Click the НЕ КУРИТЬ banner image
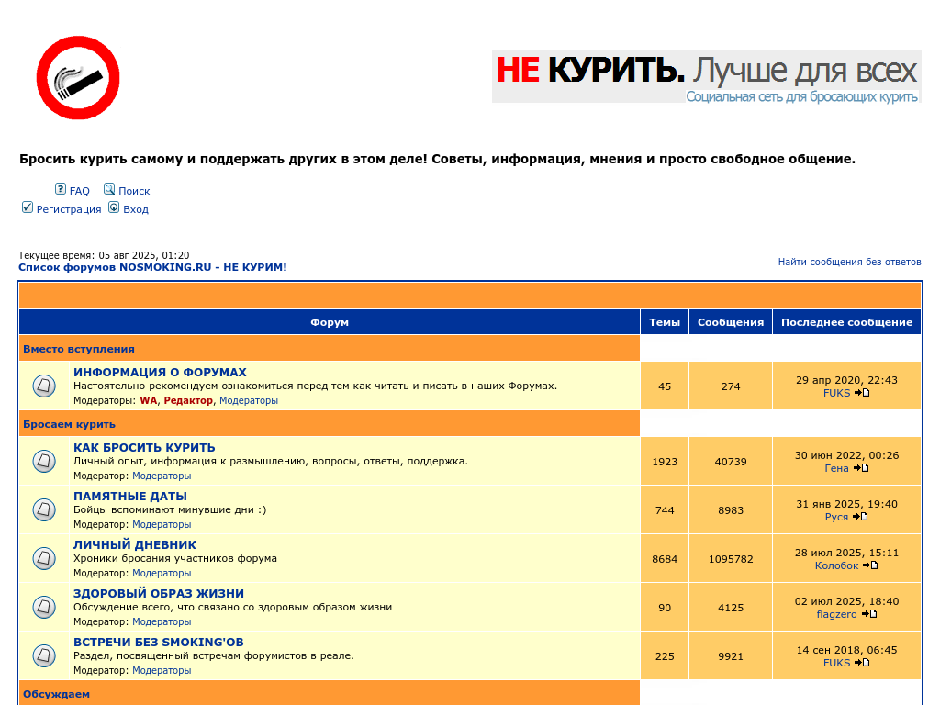940x705 pixels. point(706,77)
